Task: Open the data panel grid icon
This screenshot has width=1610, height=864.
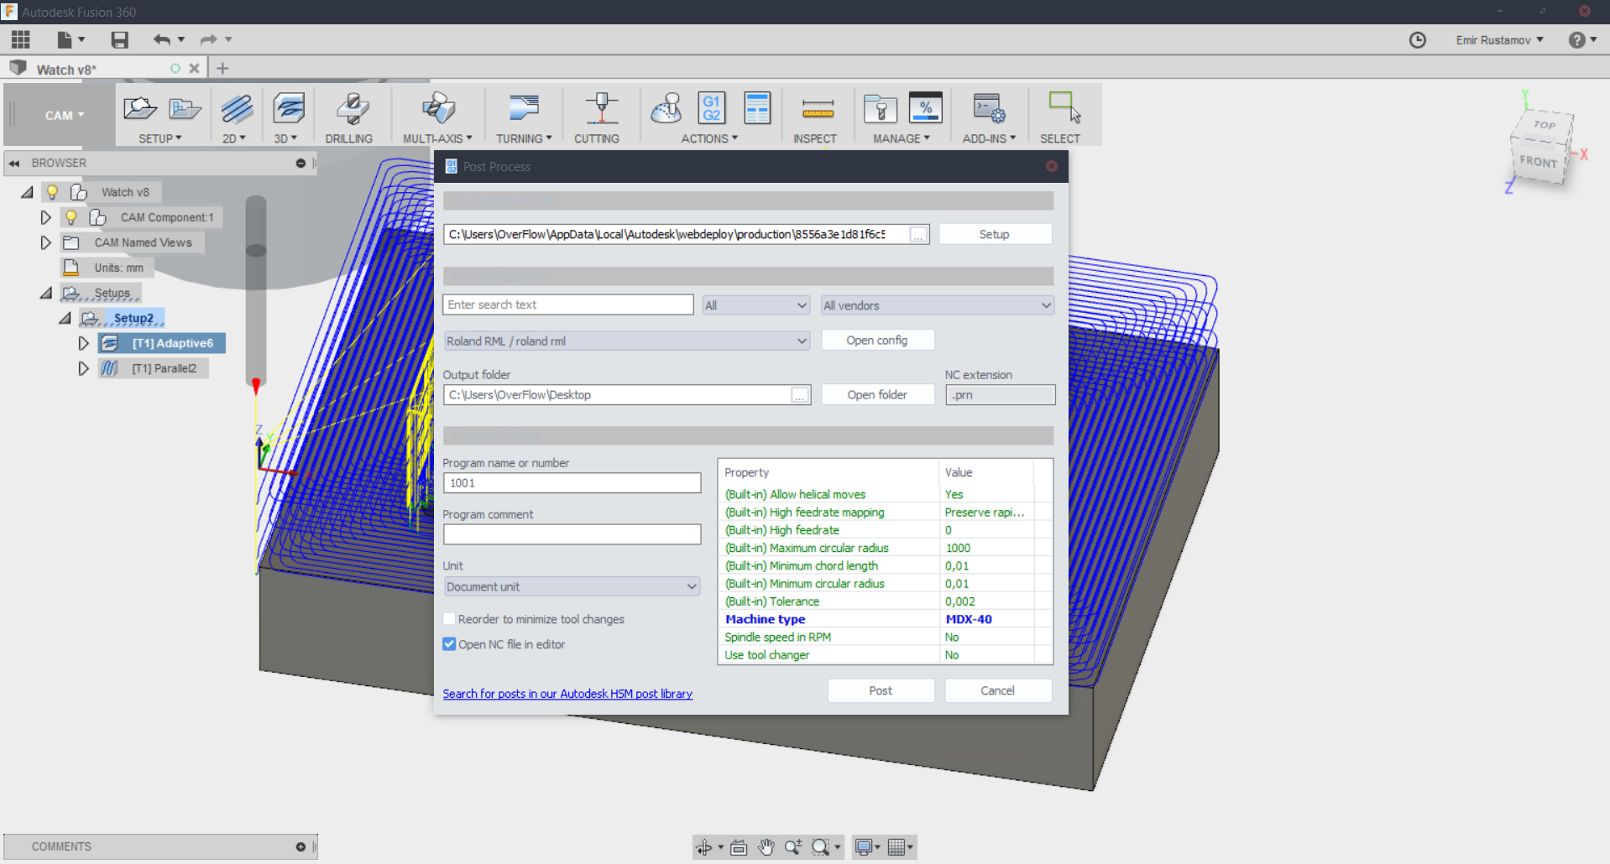Action: [x=21, y=39]
